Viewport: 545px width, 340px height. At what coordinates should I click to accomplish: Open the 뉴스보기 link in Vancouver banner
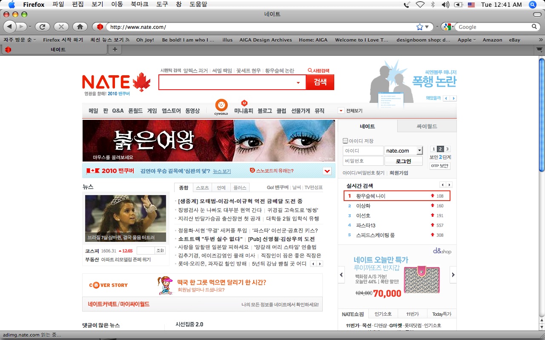222,171
